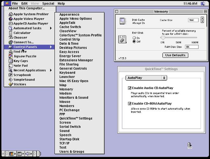Screen dimensions: 210x159
Task: Toggle Enable Audio CD AutoPlay checkbox
Action: point(129,88)
